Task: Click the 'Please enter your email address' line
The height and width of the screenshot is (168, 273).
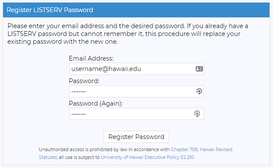Action: [x=128, y=26]
